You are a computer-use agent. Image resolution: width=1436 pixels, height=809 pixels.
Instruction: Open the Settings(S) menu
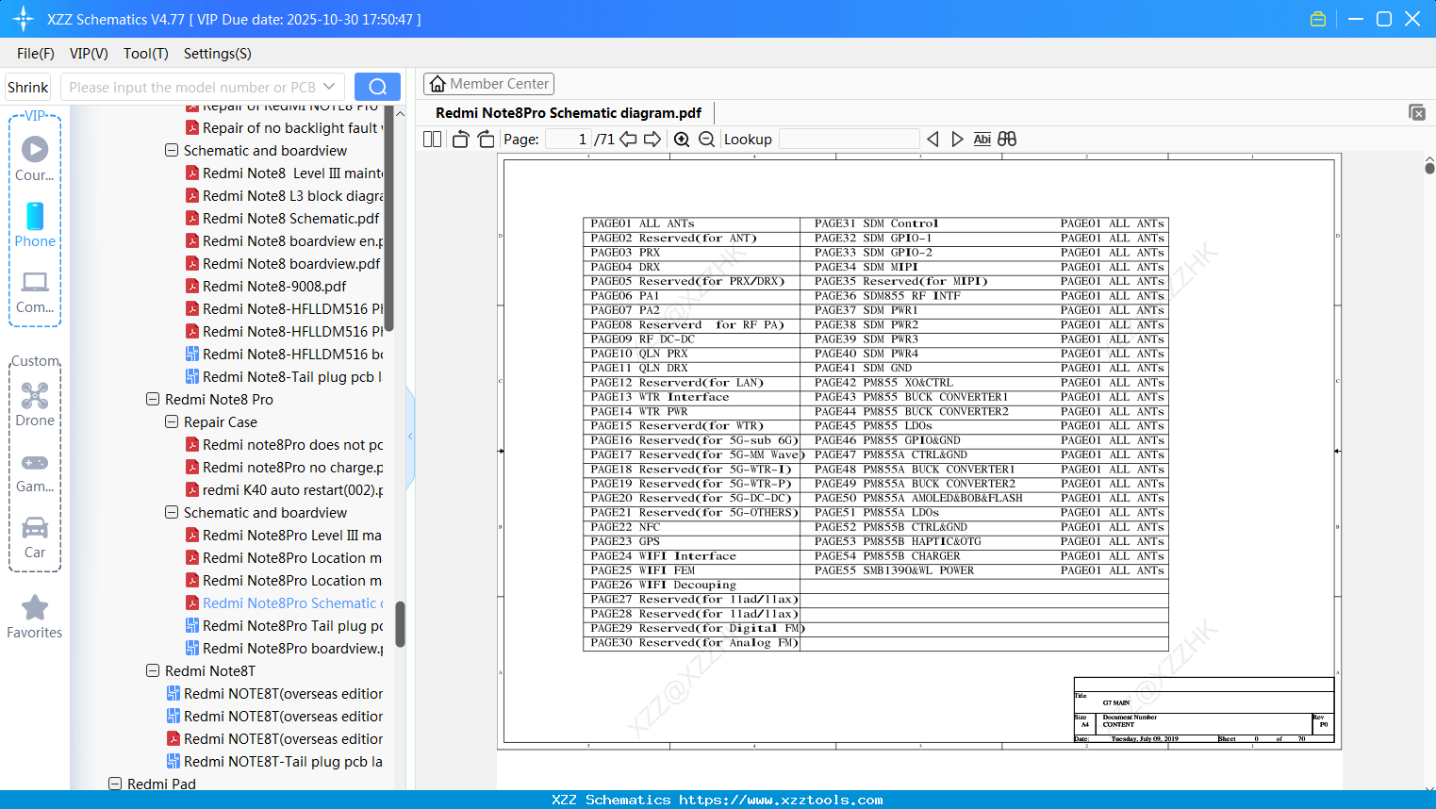(x=217, y=54)
